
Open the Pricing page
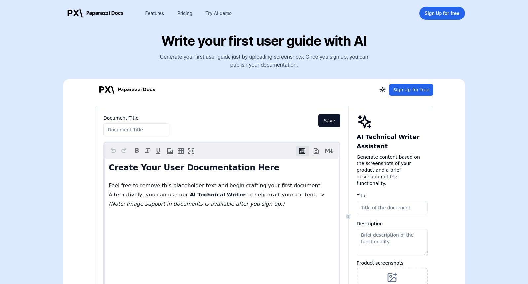[185, 13]
